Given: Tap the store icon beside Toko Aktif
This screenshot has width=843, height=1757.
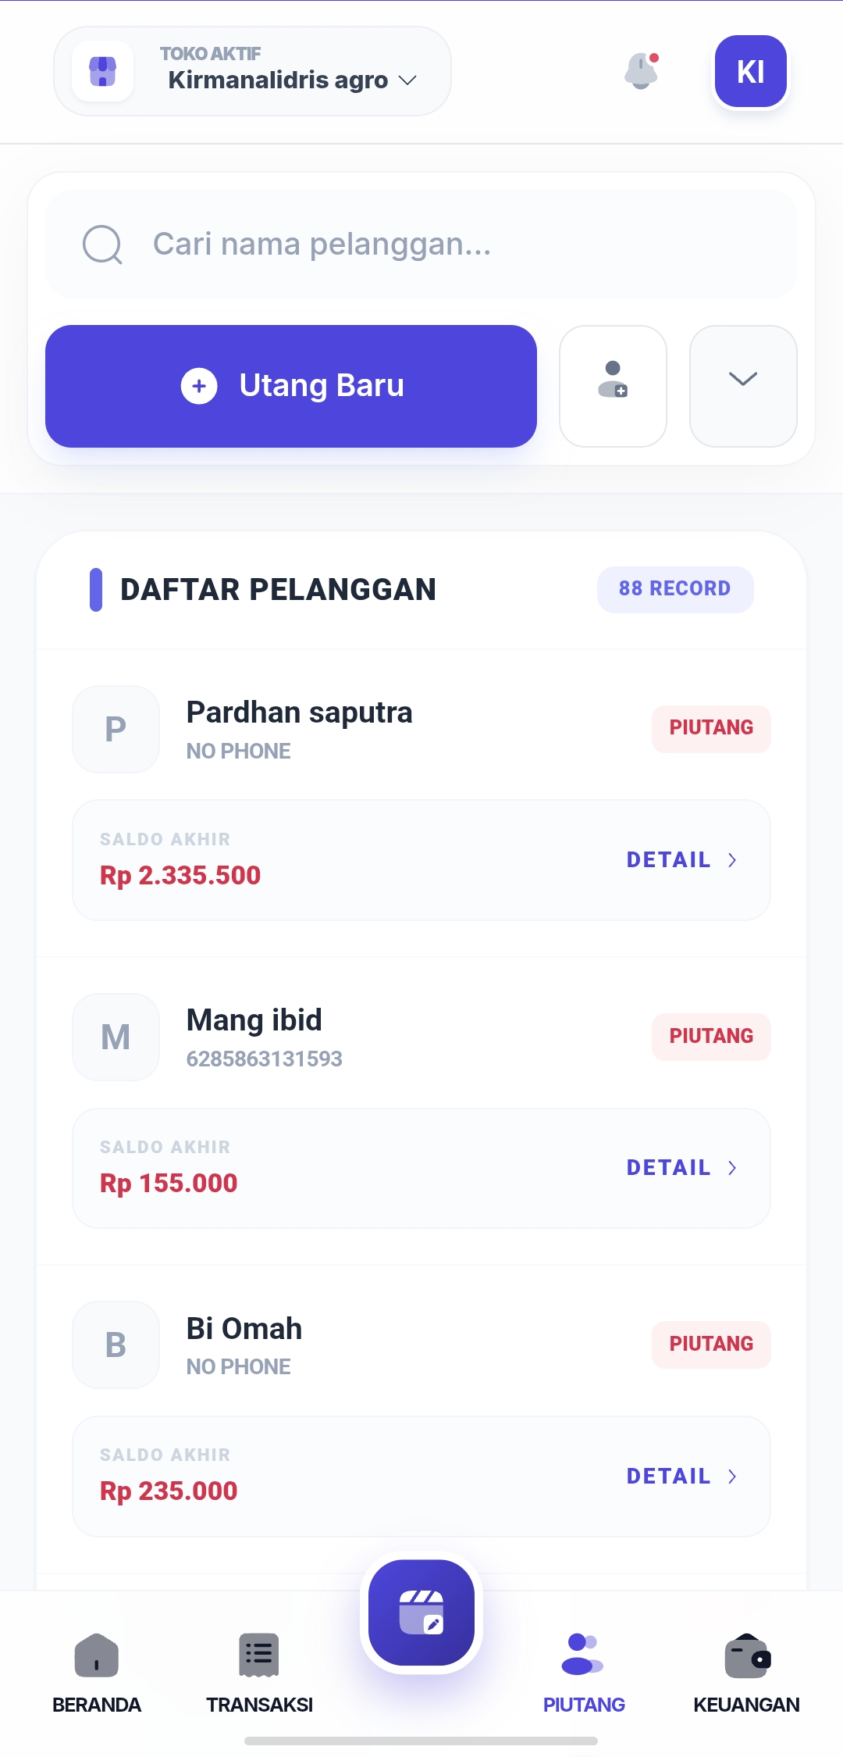Looking at the screenshot, I should [102, 71].
